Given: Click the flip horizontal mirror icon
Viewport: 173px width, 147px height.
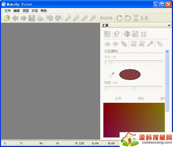Looking at the screenshot, I should click(x=144, y=18).
